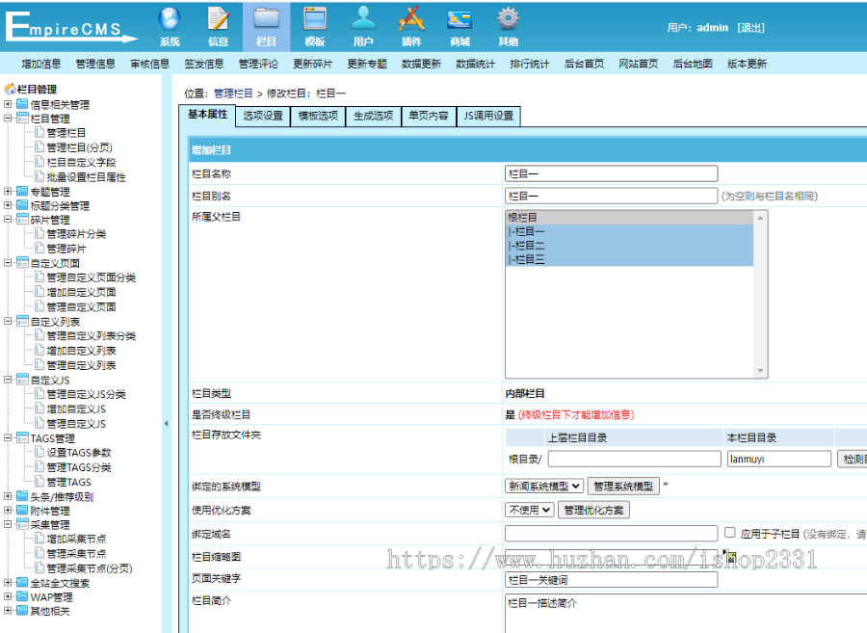Toggle the 应用于子栏目 checkbox
Viewport: 867px width, 633px height.
(730, 533)
